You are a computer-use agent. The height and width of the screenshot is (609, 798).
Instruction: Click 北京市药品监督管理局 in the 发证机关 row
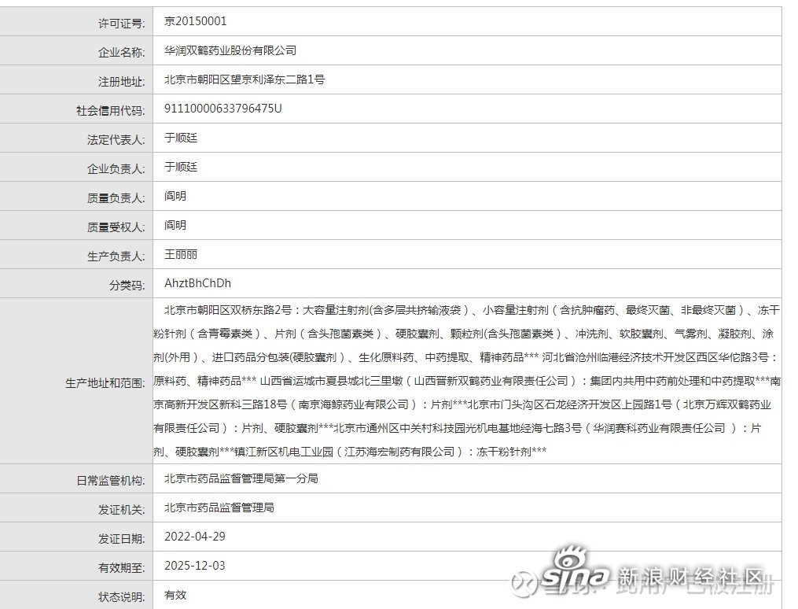(x=219, y=507)
